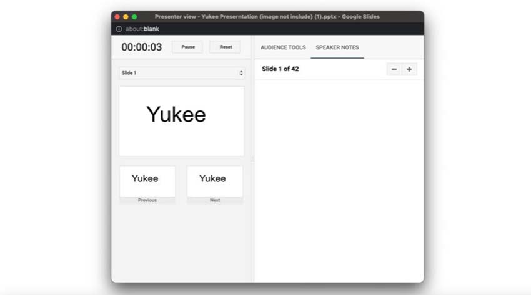Select the Speaker Notes tab
The height and width of the screenshot is (295, 531).
(337, 47)
